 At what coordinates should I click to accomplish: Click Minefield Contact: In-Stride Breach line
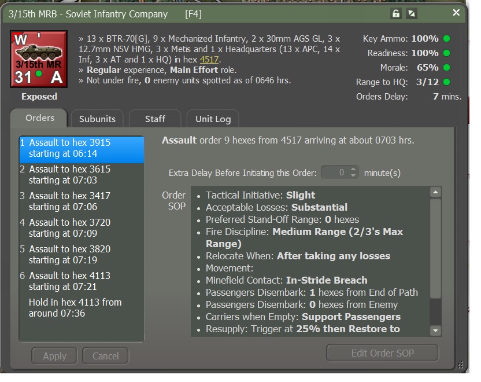pos(287,280)
